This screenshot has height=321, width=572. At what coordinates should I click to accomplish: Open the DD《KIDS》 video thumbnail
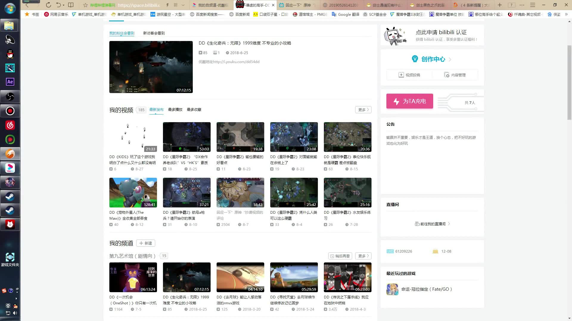coord(133,137)
